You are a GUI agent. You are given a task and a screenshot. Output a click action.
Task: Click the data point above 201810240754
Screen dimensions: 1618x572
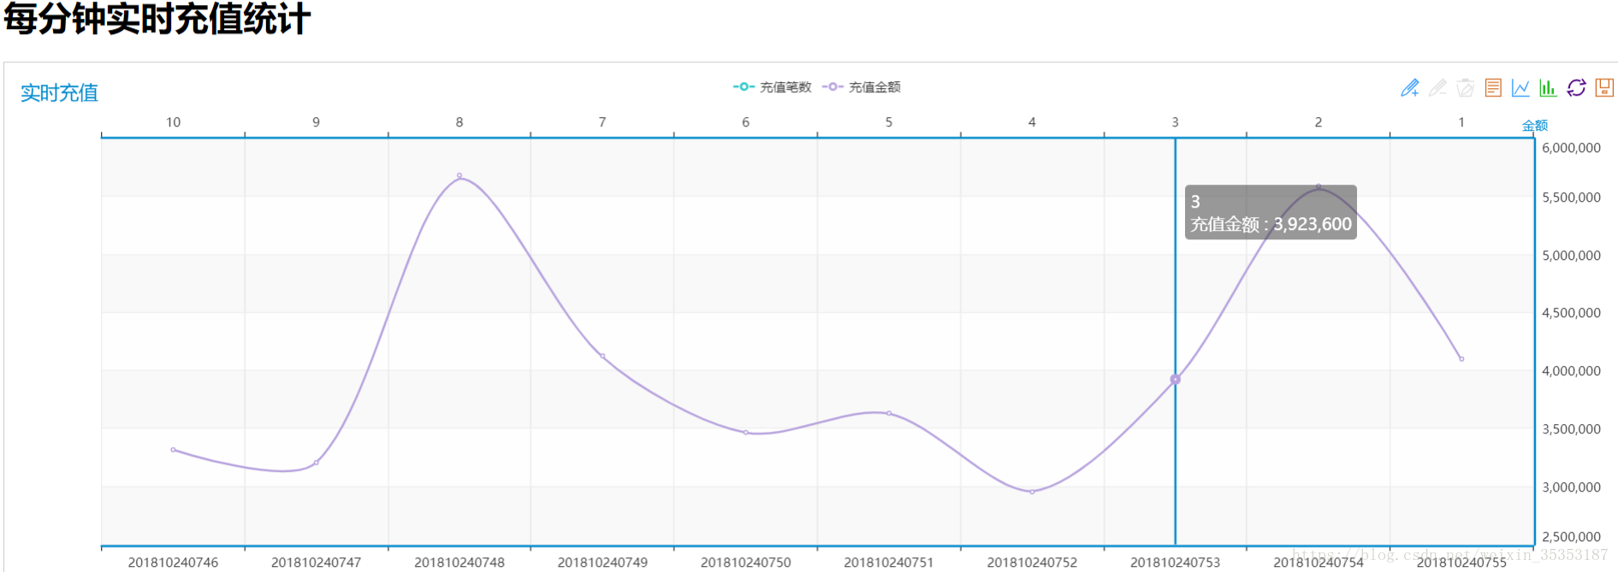pyautogui.click(x=1318, y=186)
